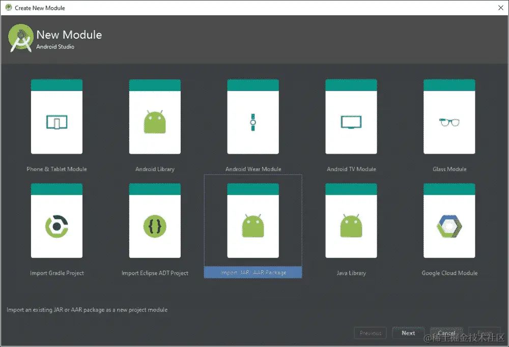Click the 'Glass Module' label
The height and width of the screenshot is (347, 509).
pos(449,169)
